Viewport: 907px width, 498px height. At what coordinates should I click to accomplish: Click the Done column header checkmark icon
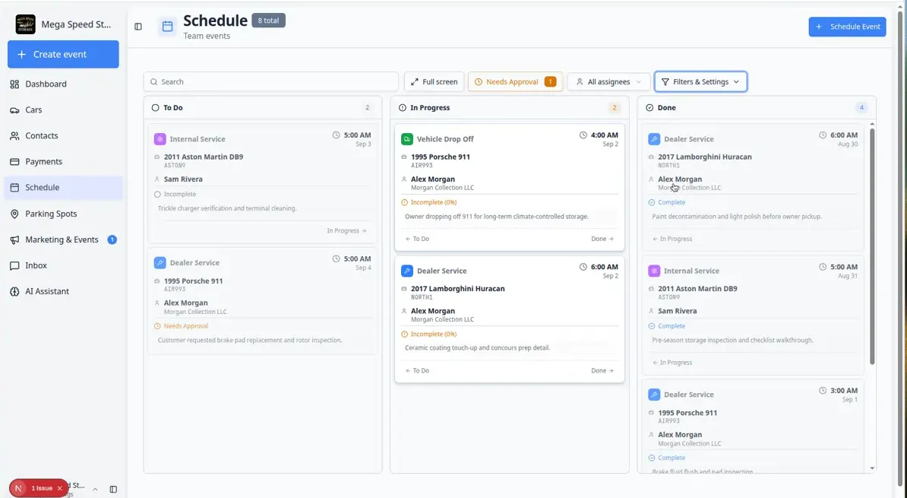tap(649, 108)
